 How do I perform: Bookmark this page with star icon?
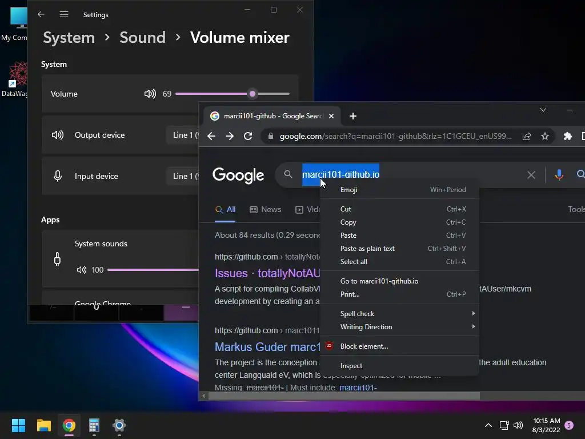pos(544,136)
